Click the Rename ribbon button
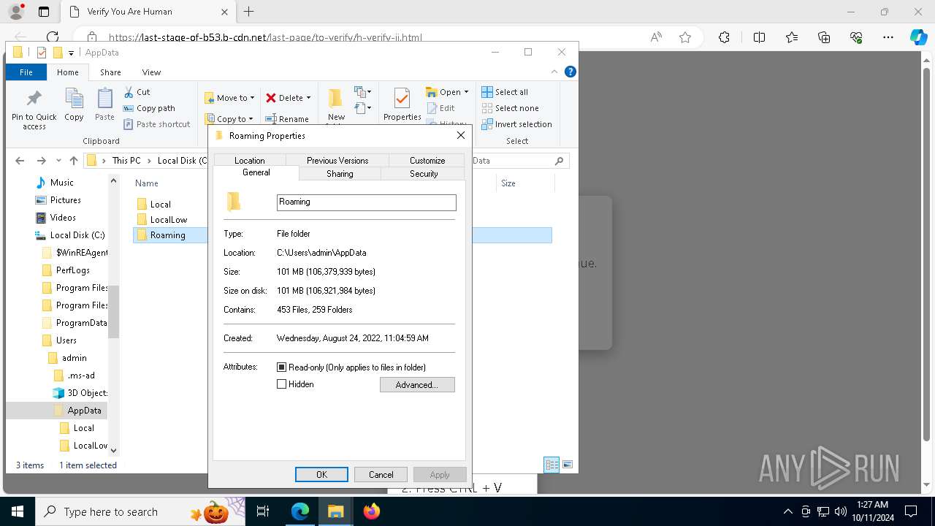This screenshot has height=526, width=935. point(287,119)
